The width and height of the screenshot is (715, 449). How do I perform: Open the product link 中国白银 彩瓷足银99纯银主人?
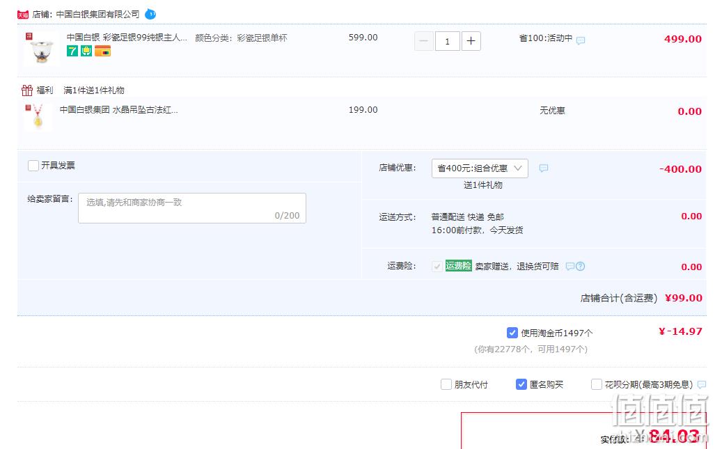(x=127, y=38)
